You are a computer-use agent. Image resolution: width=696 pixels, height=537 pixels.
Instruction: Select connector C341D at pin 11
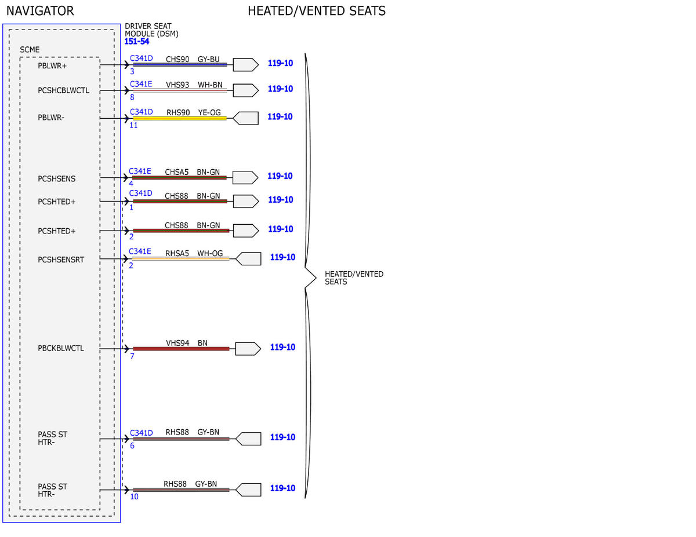141,112
